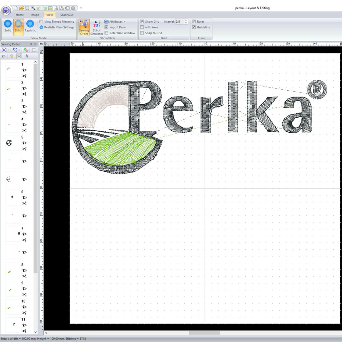Viewport: 342px width, 342px height.
Task: Toggle visibility of sewing order item 8
Action: tap(24, 271)
